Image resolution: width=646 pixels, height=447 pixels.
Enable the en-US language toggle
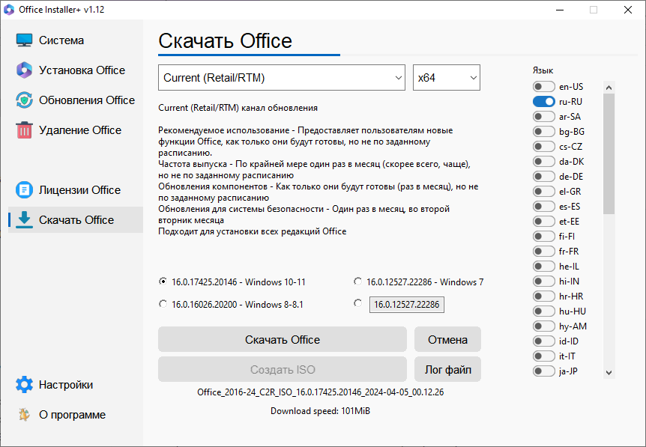click(x=544, y=87)
